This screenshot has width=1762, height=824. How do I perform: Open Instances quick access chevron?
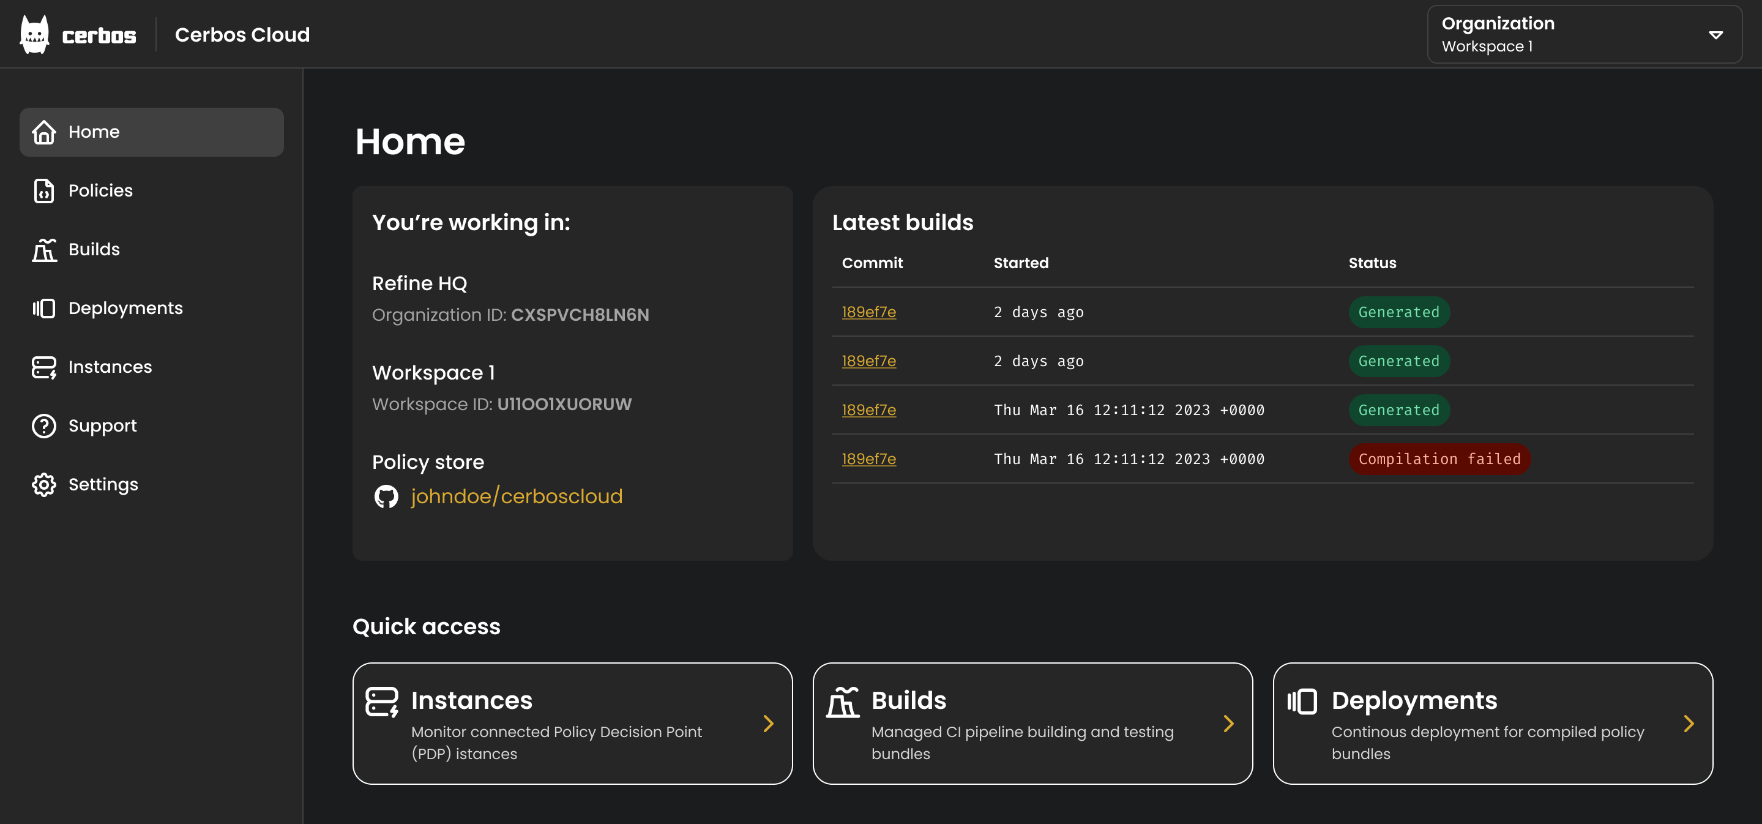click(768, 724)
